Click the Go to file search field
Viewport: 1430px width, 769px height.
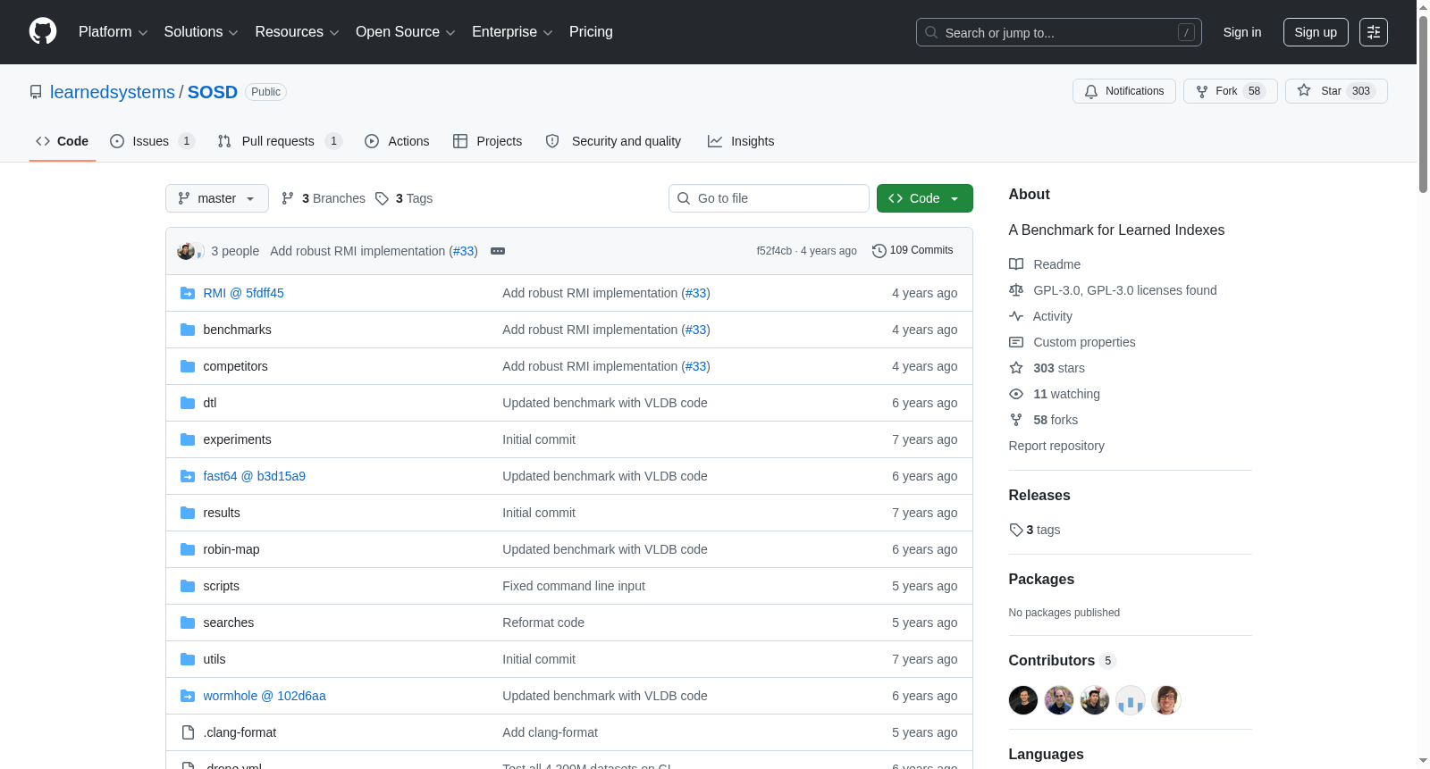(x=769, y=198)
